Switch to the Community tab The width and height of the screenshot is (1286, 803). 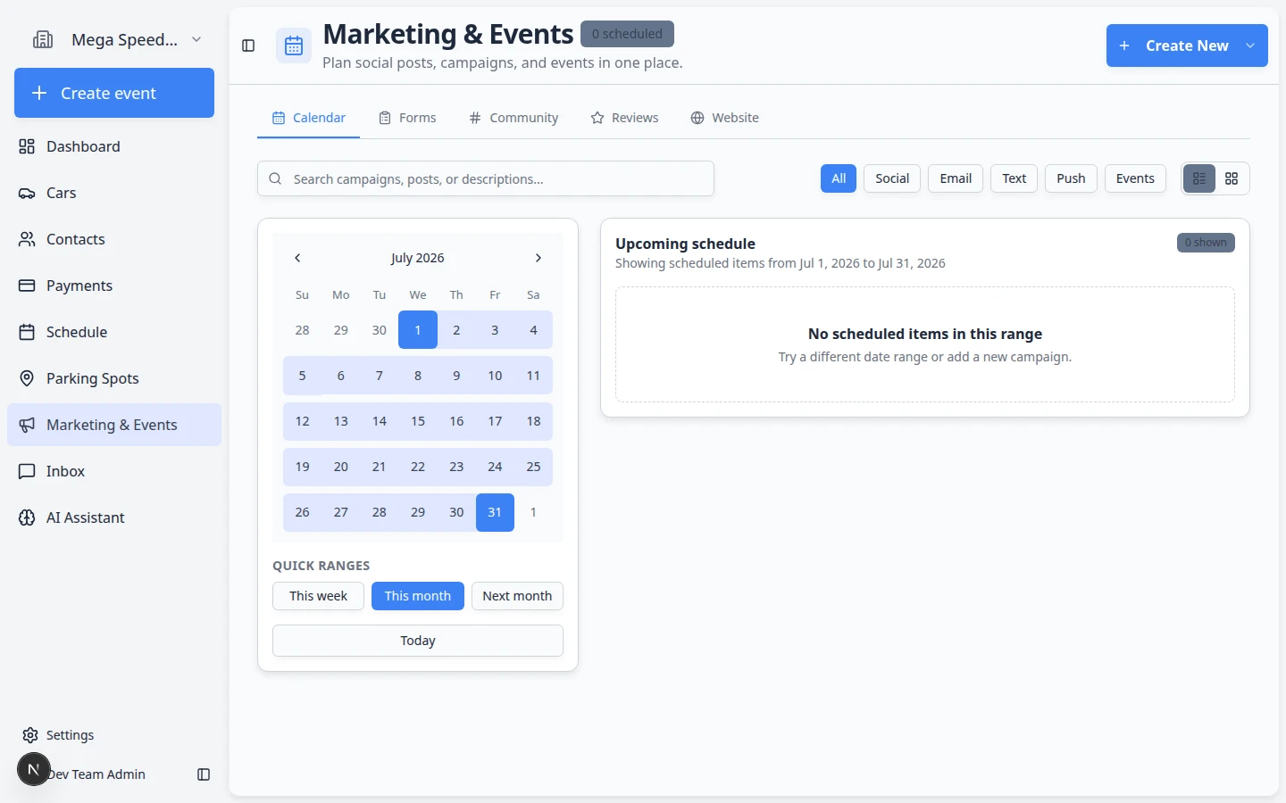coord(514,118)
